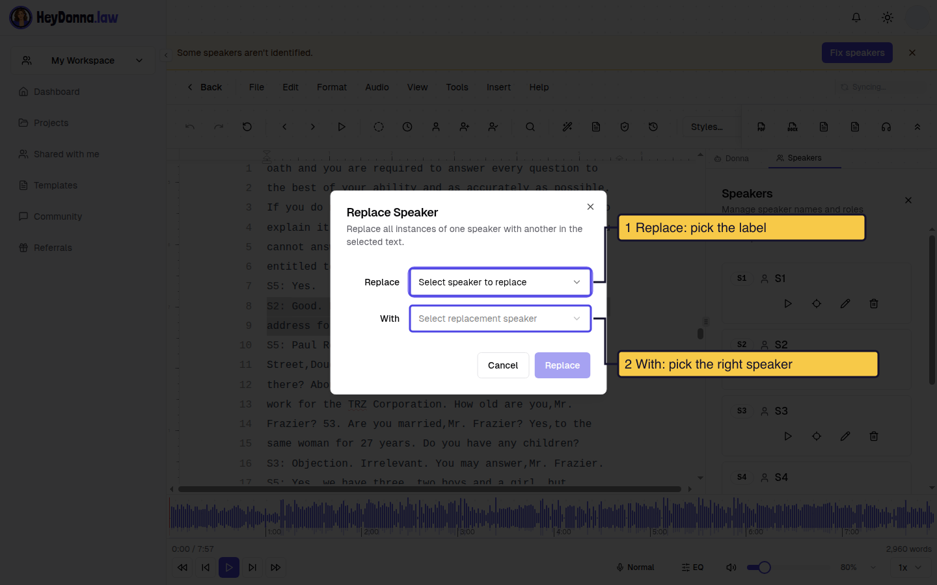Open the Help menu
This screenshot has width=937, height=585.
[539, 87]
